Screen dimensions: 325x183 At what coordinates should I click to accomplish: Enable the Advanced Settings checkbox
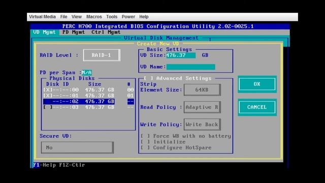[148, 78]
